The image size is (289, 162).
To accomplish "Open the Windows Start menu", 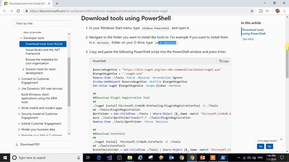I will [5, 158].
